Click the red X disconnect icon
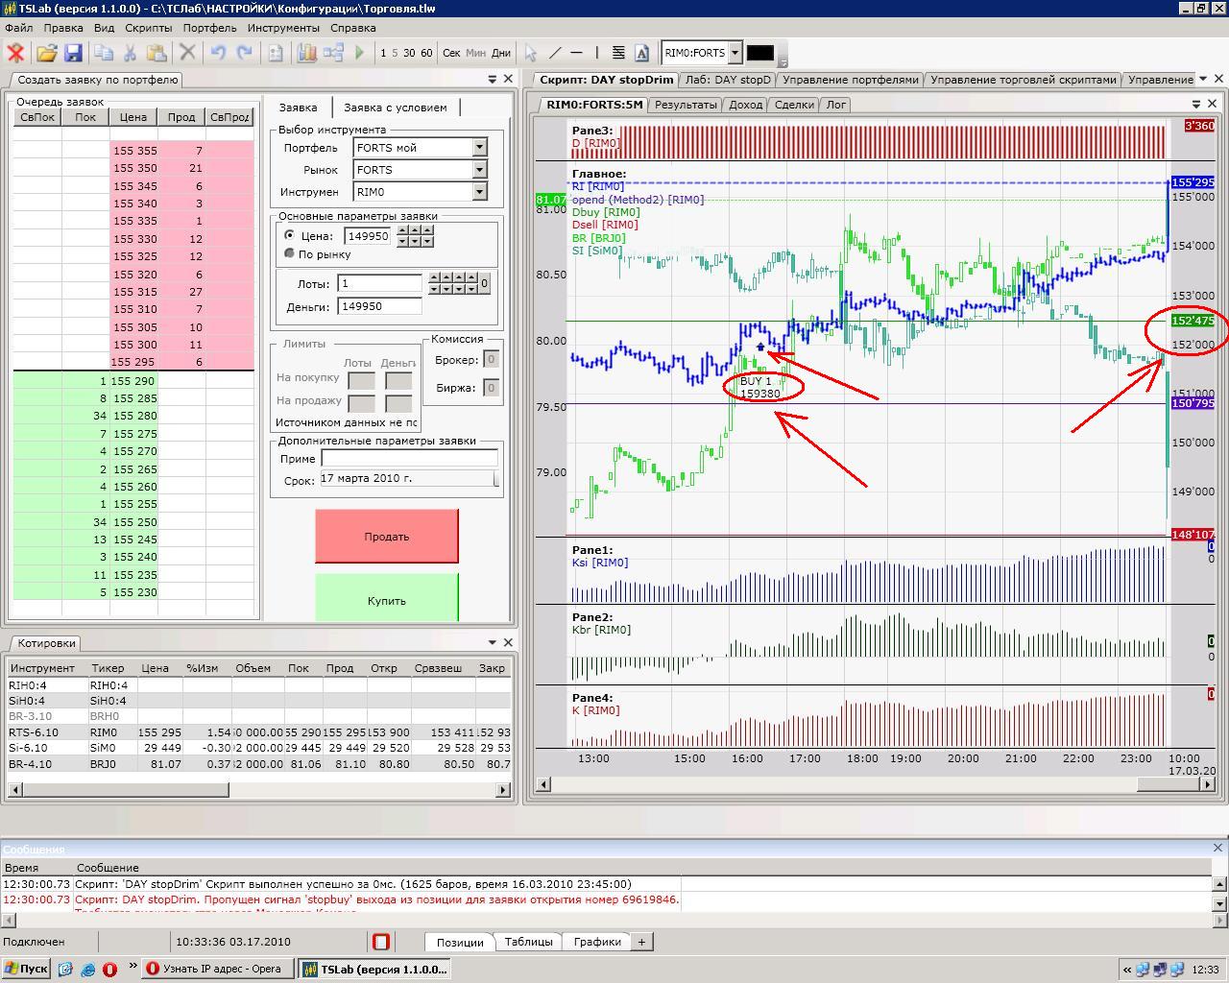1229x983 pixels. tap(15, 53)
